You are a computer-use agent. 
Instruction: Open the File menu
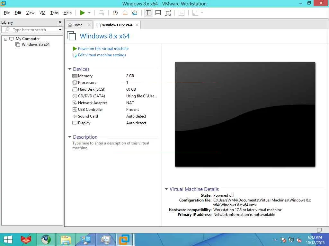pyautogui.click(x=7, y=13)
